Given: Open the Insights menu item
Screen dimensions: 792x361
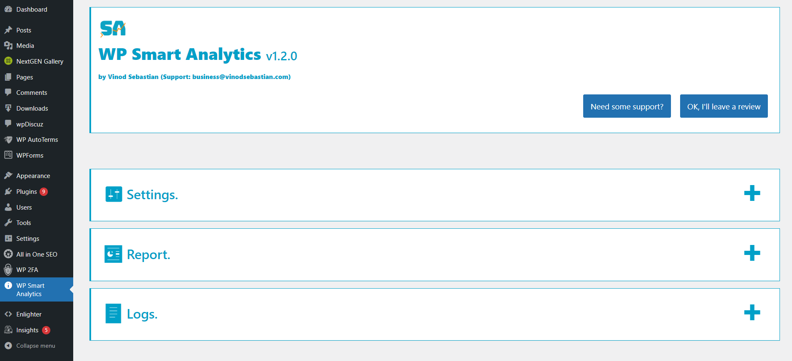Looking at the screenshot, I should [x=27, y=330].
